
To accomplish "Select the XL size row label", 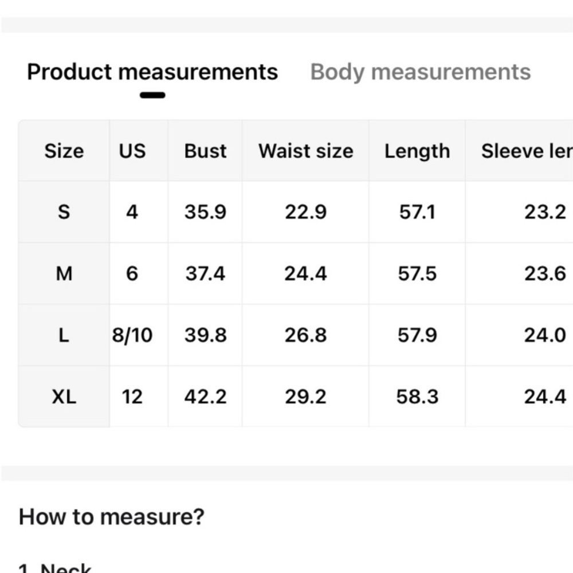I will pyautogui.click(x=64, y=397).
